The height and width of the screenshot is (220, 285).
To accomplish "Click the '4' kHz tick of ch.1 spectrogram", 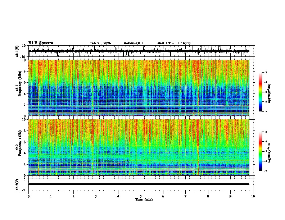I will (x=25, y=94).
